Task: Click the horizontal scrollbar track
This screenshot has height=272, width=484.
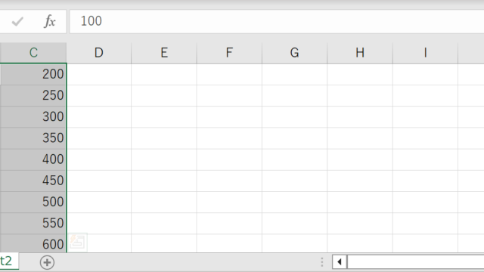Action: point(415,262)
